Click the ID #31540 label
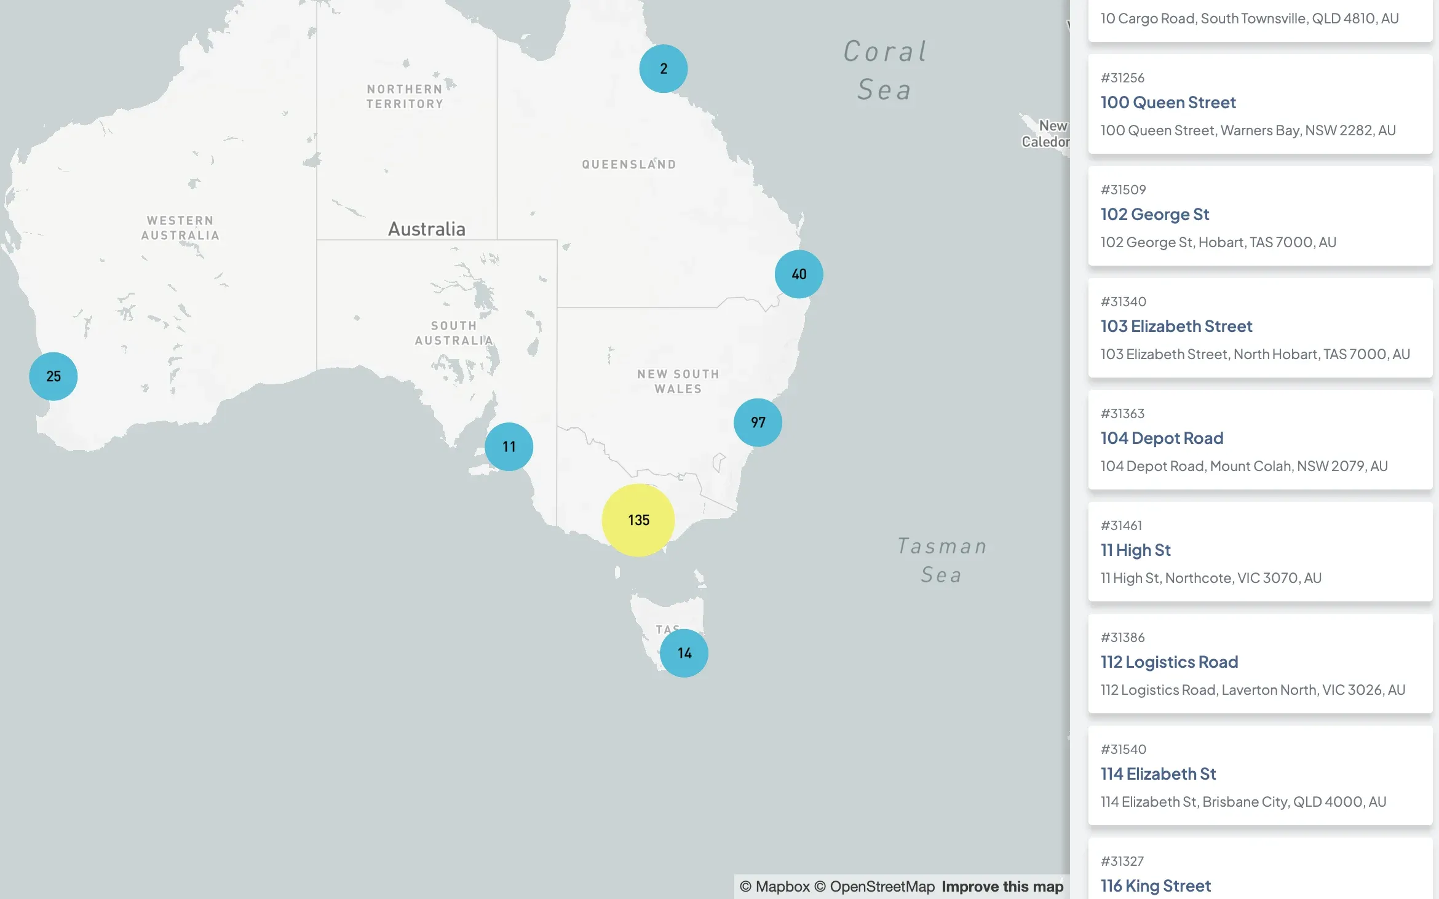The width and height of the screenshot is (1439, 899). click(x=1124, y=750)
